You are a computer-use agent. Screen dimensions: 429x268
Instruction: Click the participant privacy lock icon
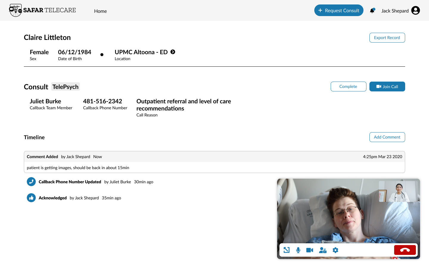pyautogui.click(x=323, y=250)
